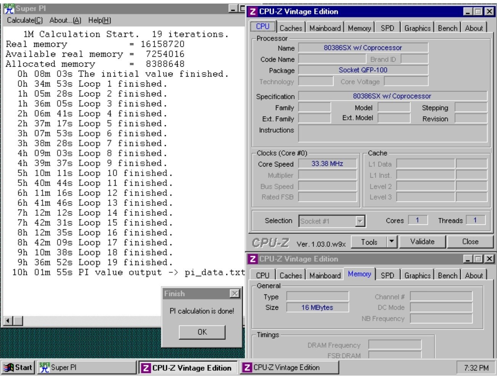Image resolution: width=497 pixels, height=376 pixels.
Task: Click the '10h 01m 55s PI value output' line
Action: click(128, 272)
